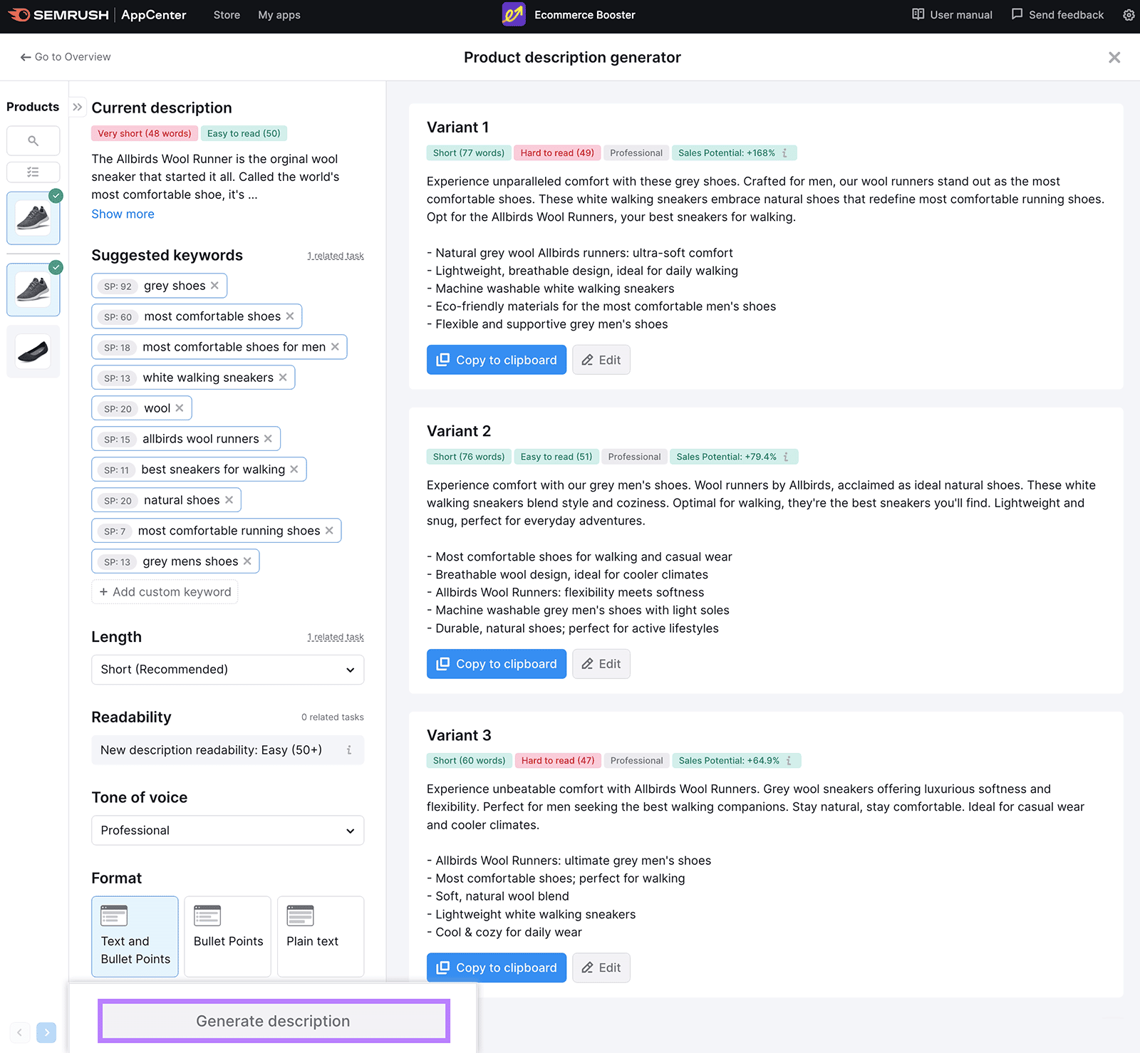Open the Store menu

[227, 15]
